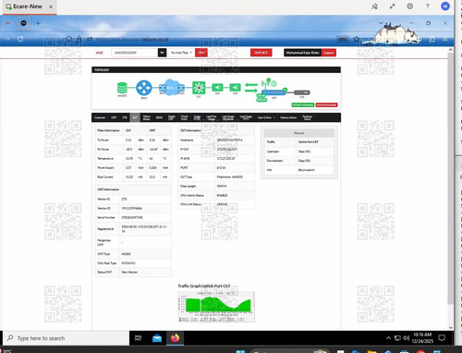This screenshot has height=353, width=462.
Task: Bookmark the page with the star icon
Action: [357, 39]
